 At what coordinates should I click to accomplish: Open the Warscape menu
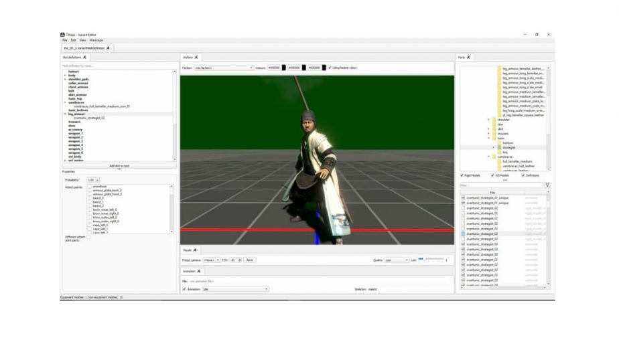click(x=96, y=40)
